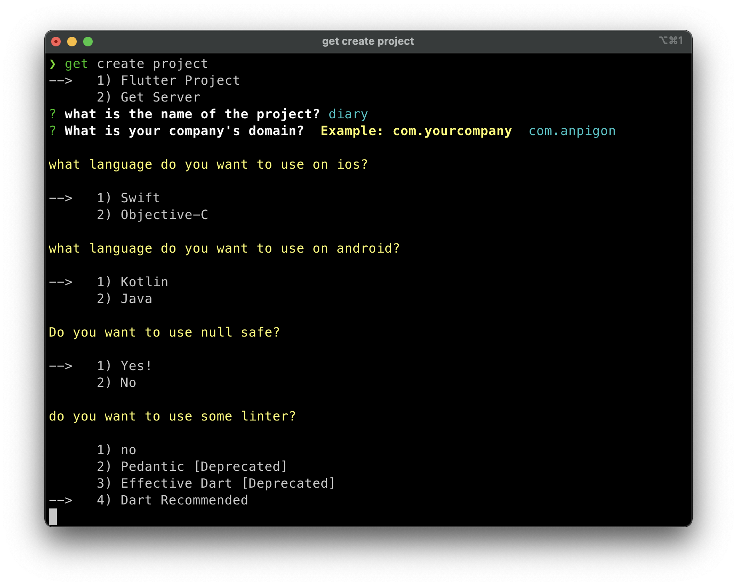
Task: Select the '1) Flutter Project' option
Action: 168,80
